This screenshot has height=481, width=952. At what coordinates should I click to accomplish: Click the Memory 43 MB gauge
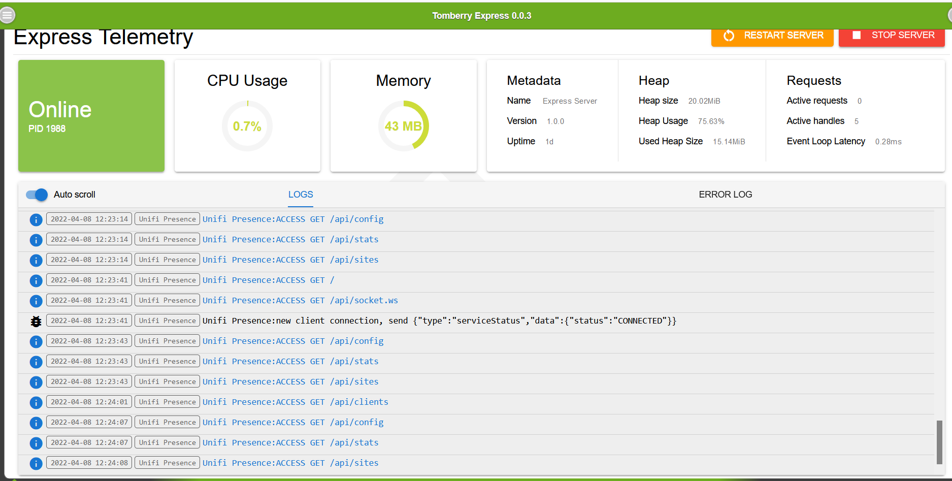(404, 126)
